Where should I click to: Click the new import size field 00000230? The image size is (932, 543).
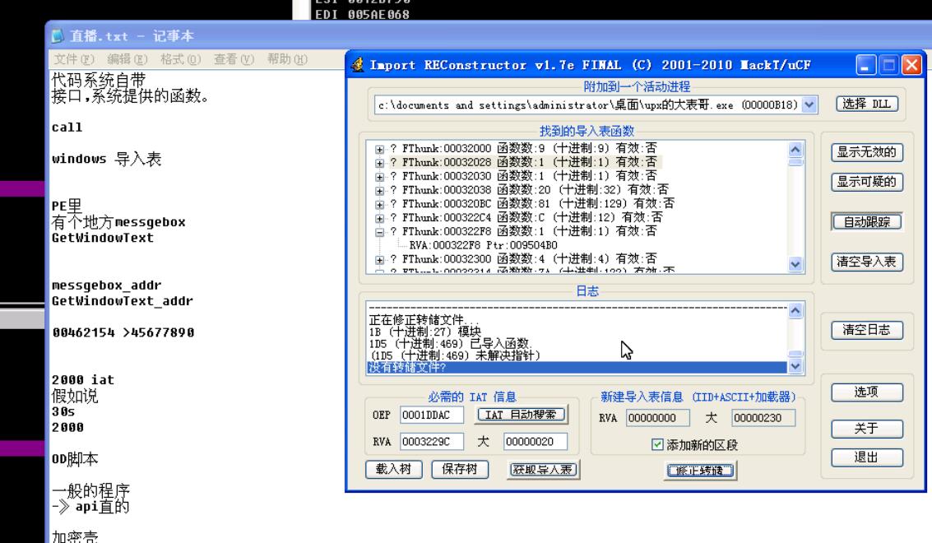(x=763, y=417)
